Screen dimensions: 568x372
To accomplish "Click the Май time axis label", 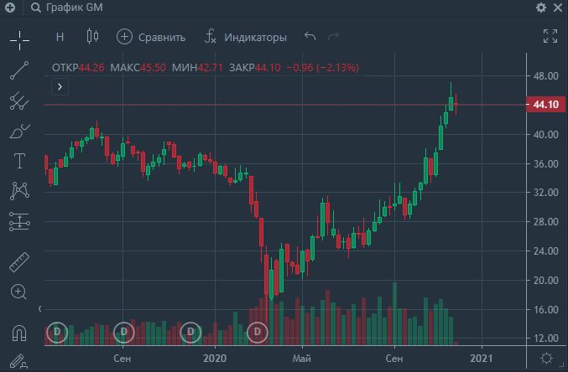I will (302, 359).
